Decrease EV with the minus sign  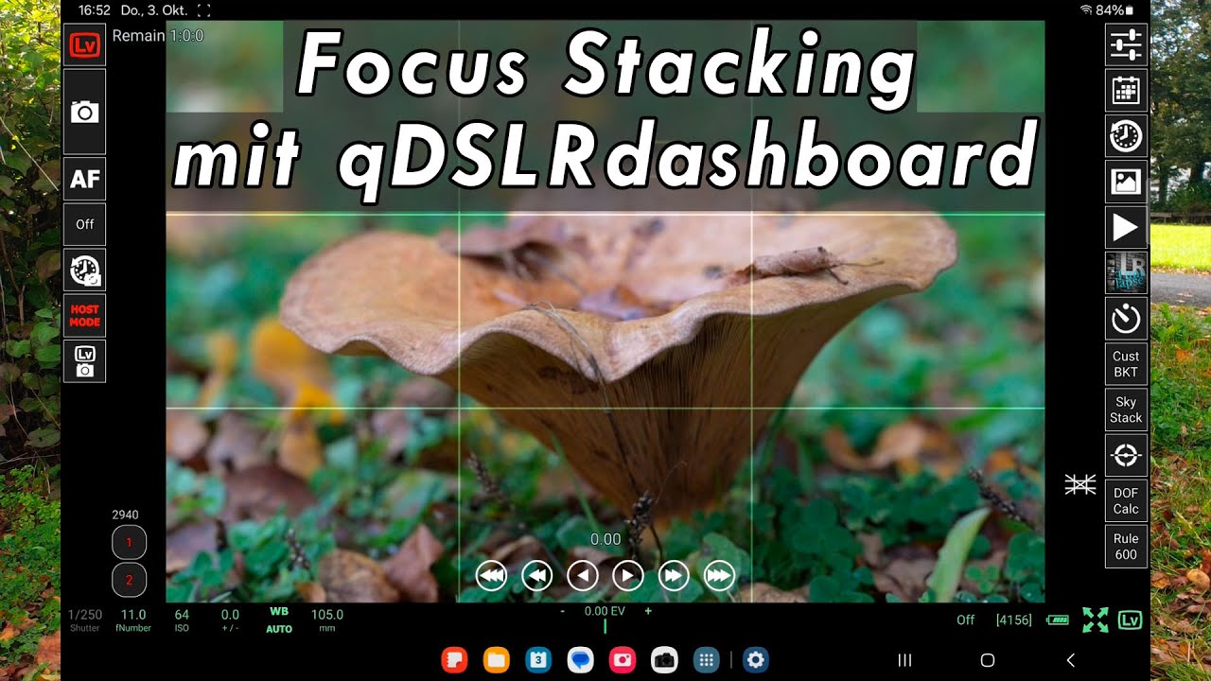click(563, 612)
